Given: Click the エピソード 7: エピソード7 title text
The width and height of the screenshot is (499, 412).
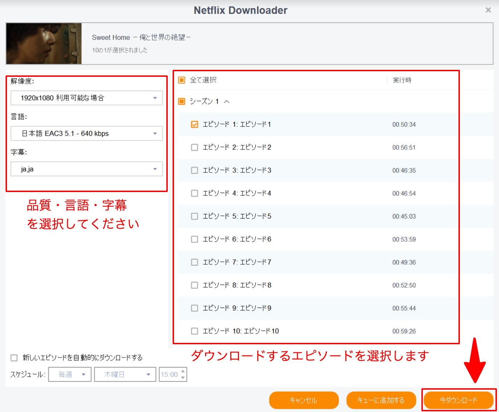Looking at the screenshot, I should pos(237,262).
